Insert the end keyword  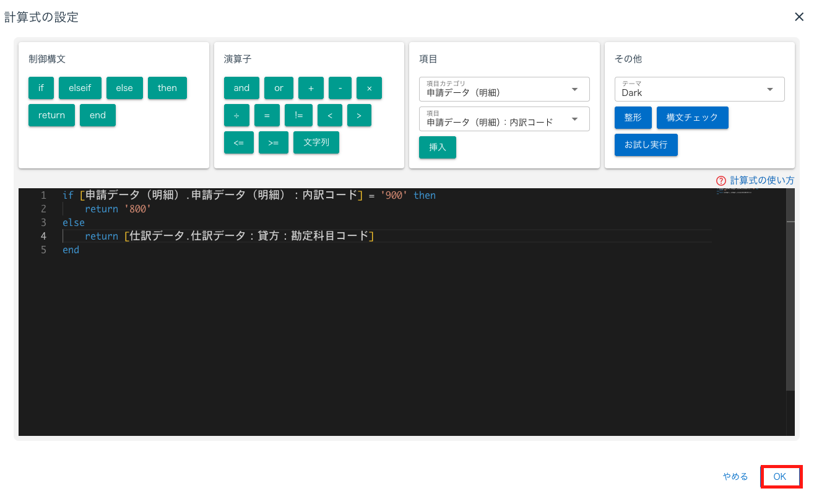(98, 115)
